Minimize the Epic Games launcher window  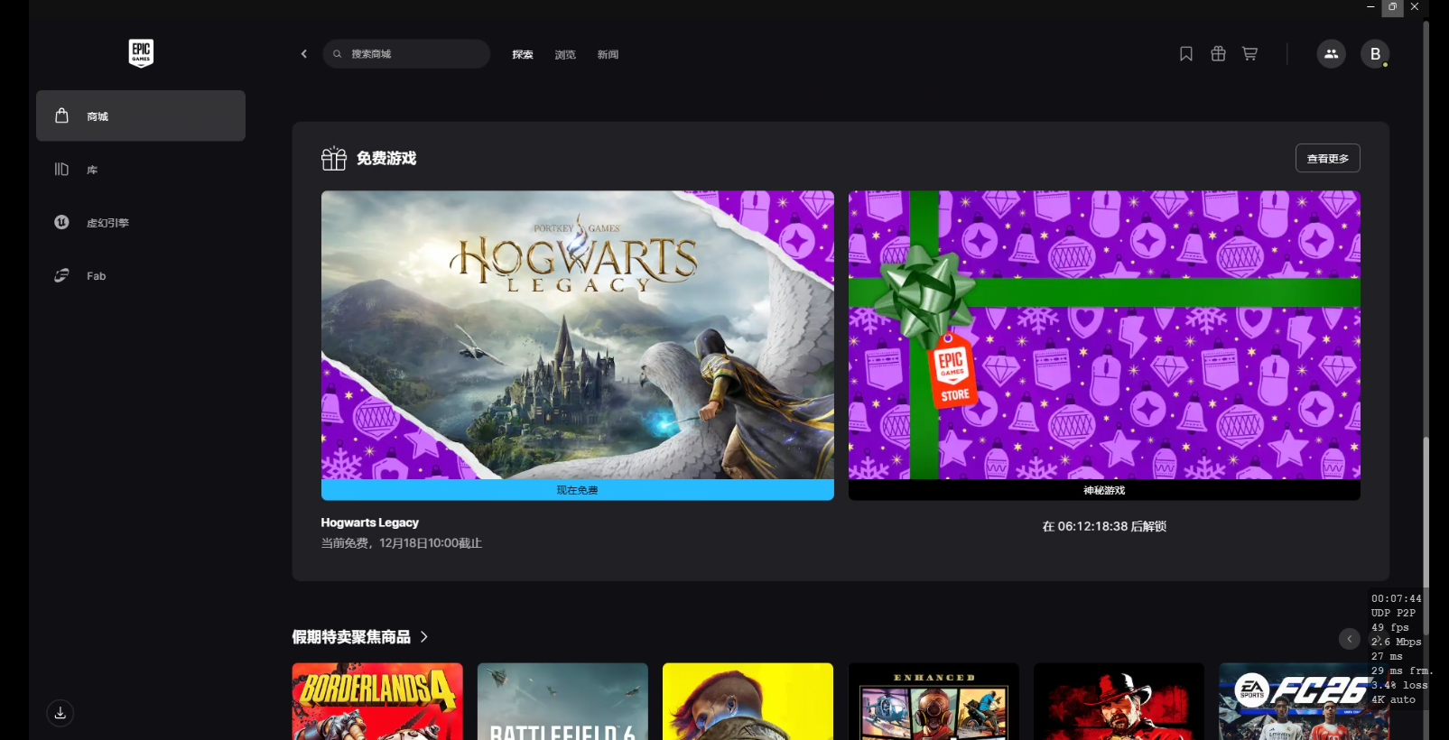1370,7
